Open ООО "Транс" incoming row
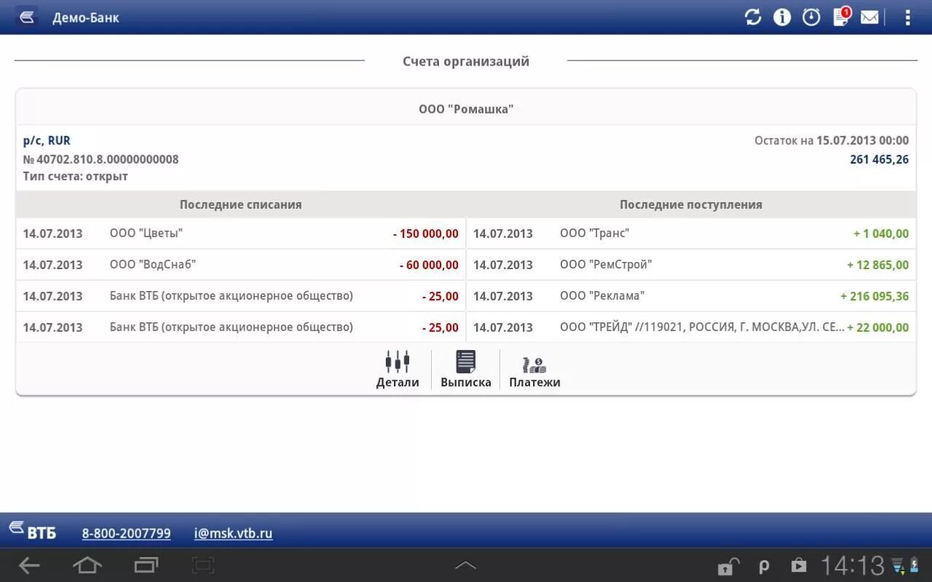 tap(691, 234)
